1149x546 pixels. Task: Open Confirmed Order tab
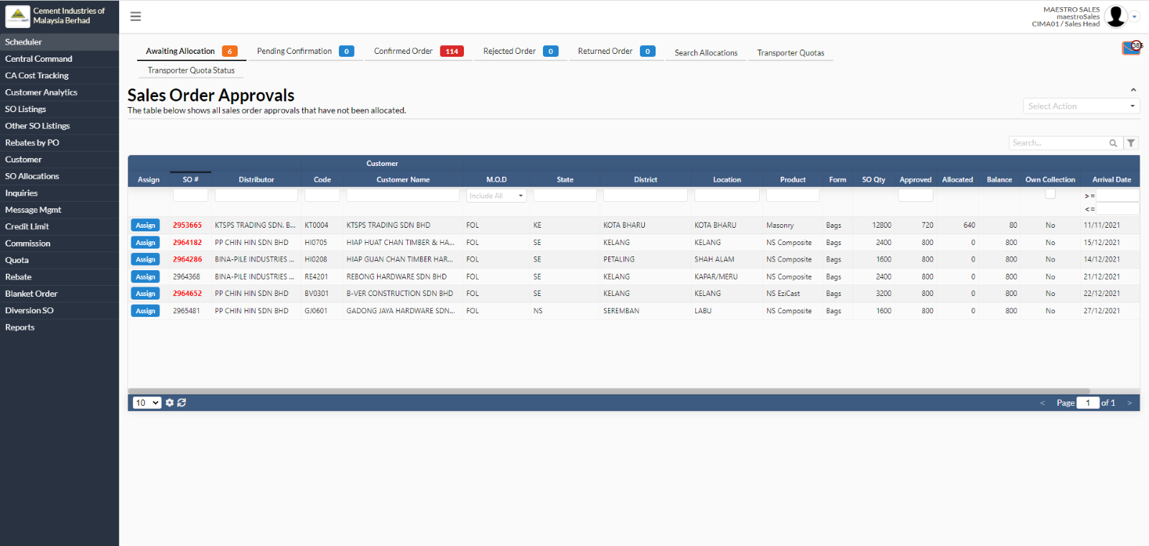coord(419,51)
